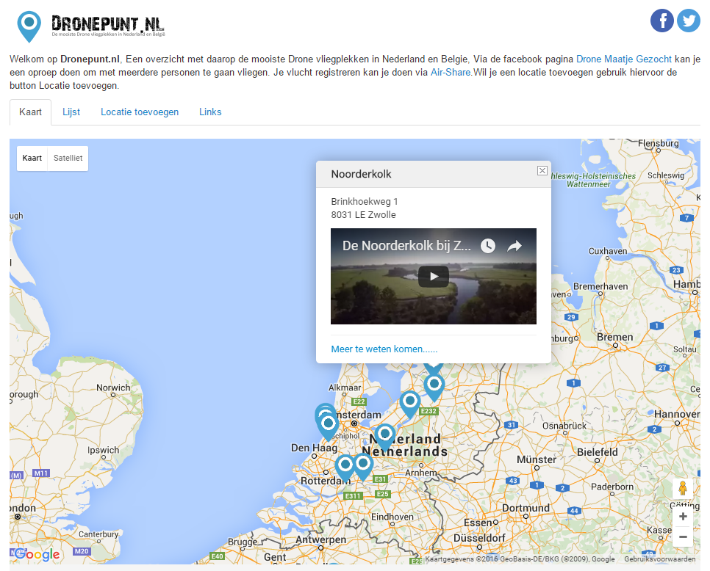This screenshot has height=571, width=710.
Task: Select the drone marker left above E31
Action: pyautogui.click(x=362, y=467)
